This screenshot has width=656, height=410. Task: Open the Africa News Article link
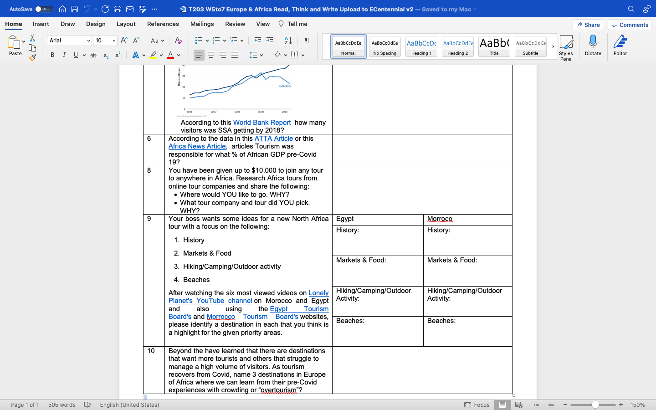click(x=197, y=146)
